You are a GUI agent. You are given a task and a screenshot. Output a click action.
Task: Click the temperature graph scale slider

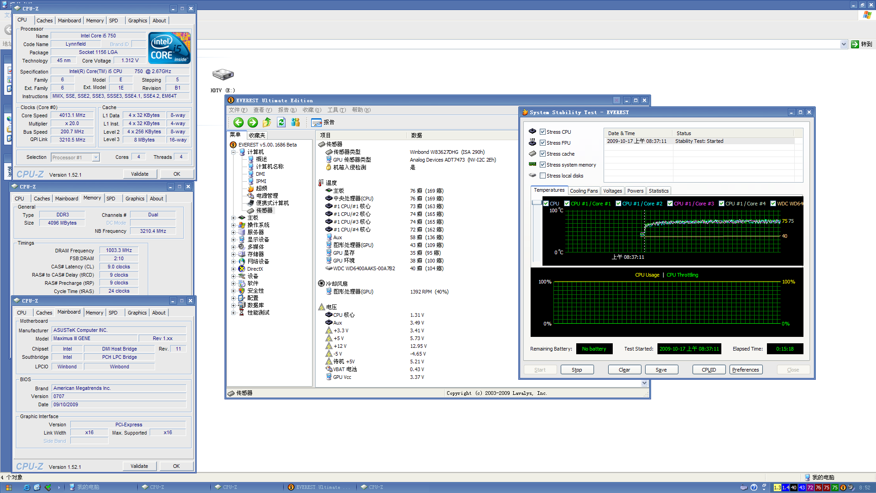coord(537,202)
